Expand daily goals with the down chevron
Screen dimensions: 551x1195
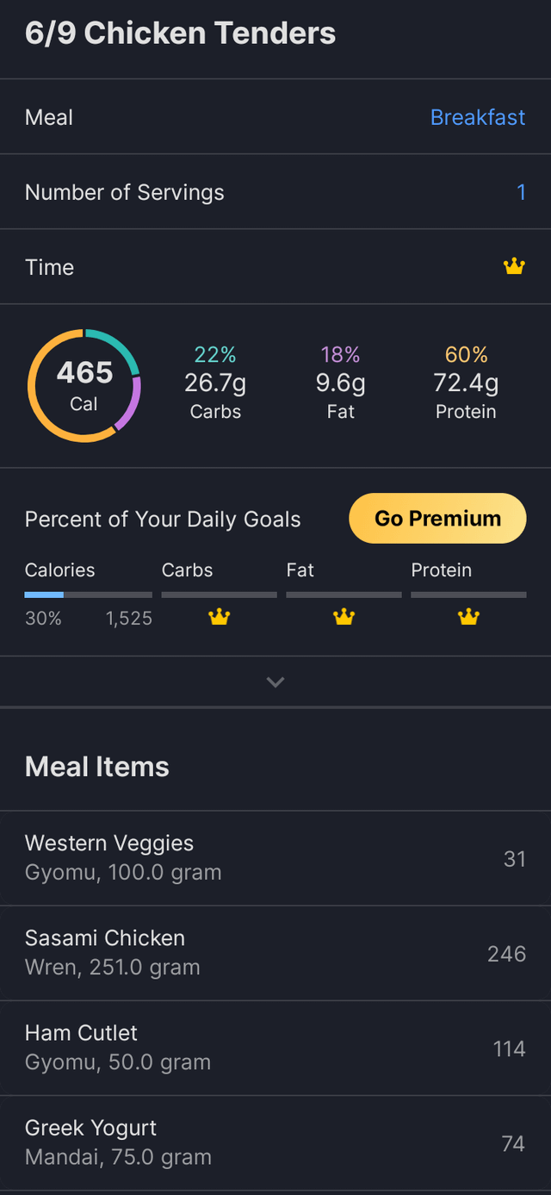[x=275, y=682]
